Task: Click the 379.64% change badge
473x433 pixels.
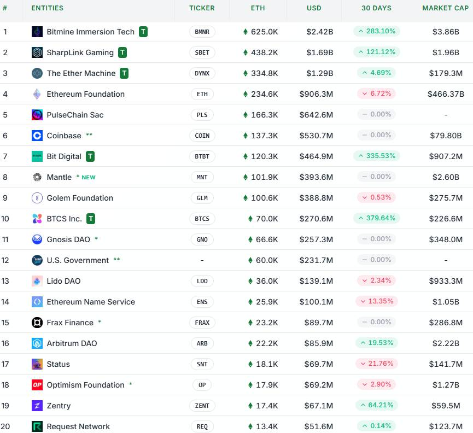Action: point(376,218)
